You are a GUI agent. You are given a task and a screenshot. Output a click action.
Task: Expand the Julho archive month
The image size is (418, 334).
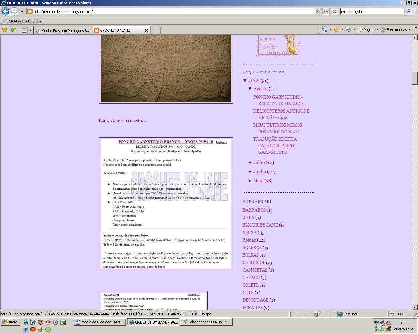tap(250, 162)
